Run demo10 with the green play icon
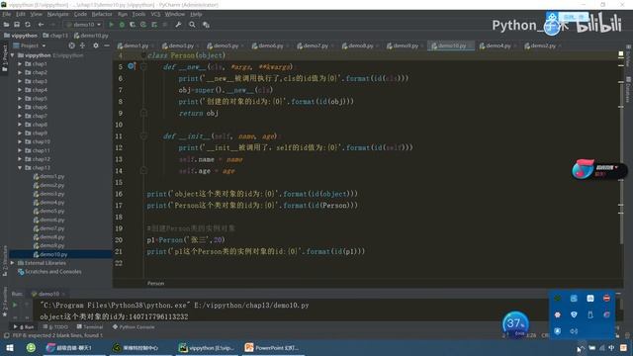The height and width of the screenshot is (356, 633). tap(112, 25)
